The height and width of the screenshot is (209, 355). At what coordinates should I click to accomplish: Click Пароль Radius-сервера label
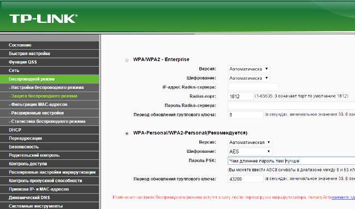coord(191,106)
